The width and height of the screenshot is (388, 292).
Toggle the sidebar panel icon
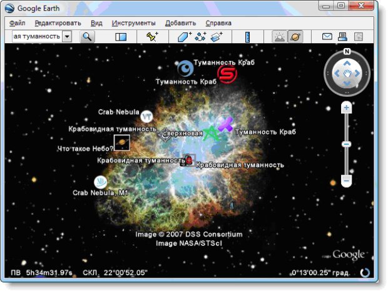(x=121, y=37)
